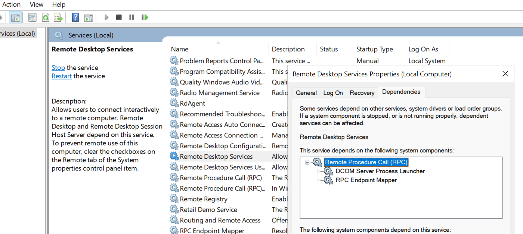This screenshot has height=234, width=523.
Task: Click the Restart the service link
Action: pyautogui.click(x=61, y=76)
